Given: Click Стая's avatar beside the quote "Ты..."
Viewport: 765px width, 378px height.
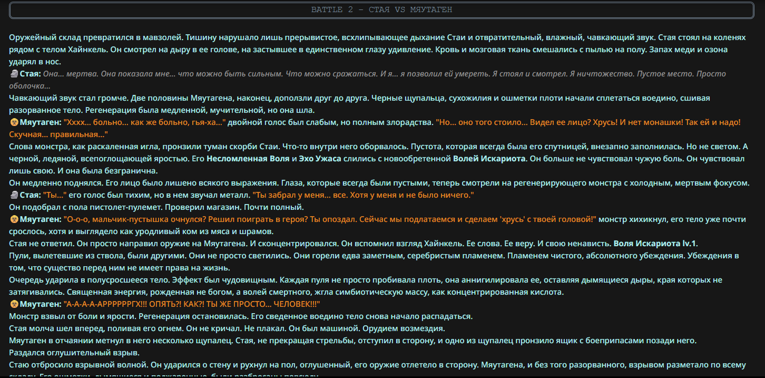Looking at the screenshot, I should pos(14,195).
